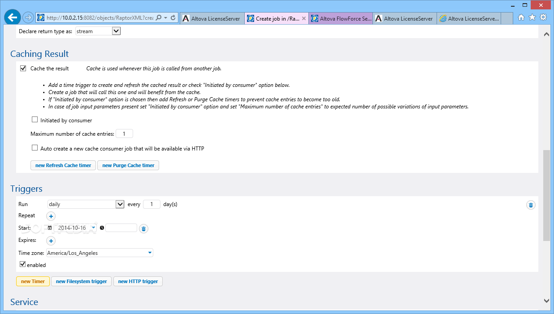The image size is (554, 314).
Task: Expand the Start date 2014-10-16 picker
Action: click(x=93, y=228)
